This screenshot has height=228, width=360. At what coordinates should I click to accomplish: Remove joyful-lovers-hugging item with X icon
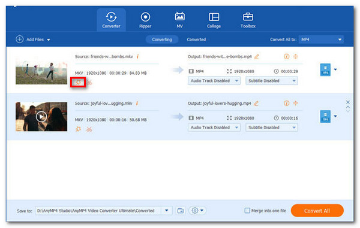click(348, 102)
